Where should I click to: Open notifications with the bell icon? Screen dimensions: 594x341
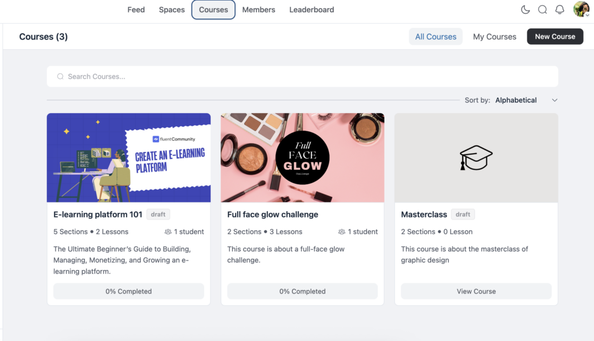[x=559, y=9]
